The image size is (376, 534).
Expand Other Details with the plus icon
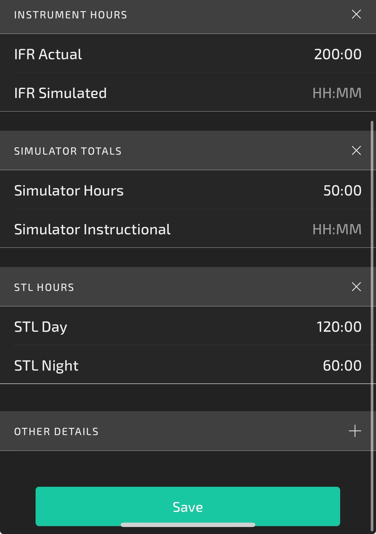355,431
